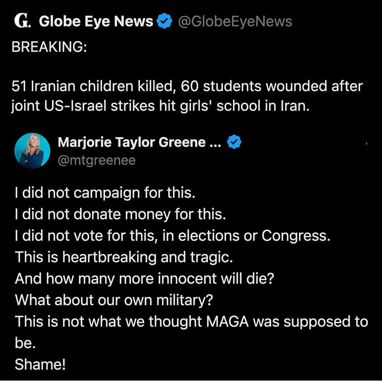The height and width of the screenshot is (382, 382).
Task: Click the Globe Eye News "G." logo
Action: pyautogui.click(x=22, y=22)
